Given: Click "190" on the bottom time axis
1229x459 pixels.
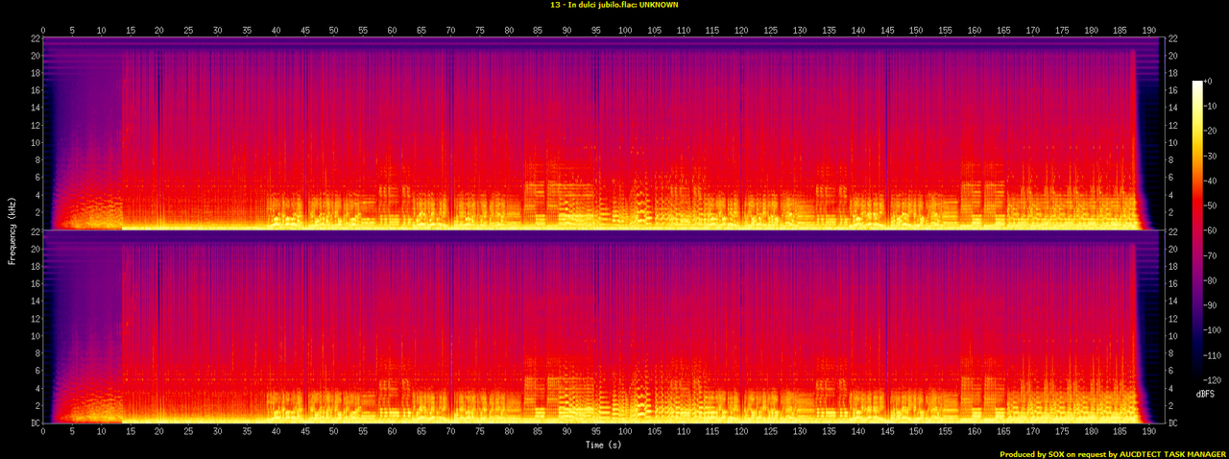Looking at the screenshot, I should coord(1149,433).
